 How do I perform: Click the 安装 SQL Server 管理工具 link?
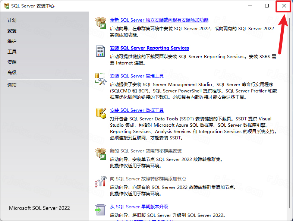point(136,76)
